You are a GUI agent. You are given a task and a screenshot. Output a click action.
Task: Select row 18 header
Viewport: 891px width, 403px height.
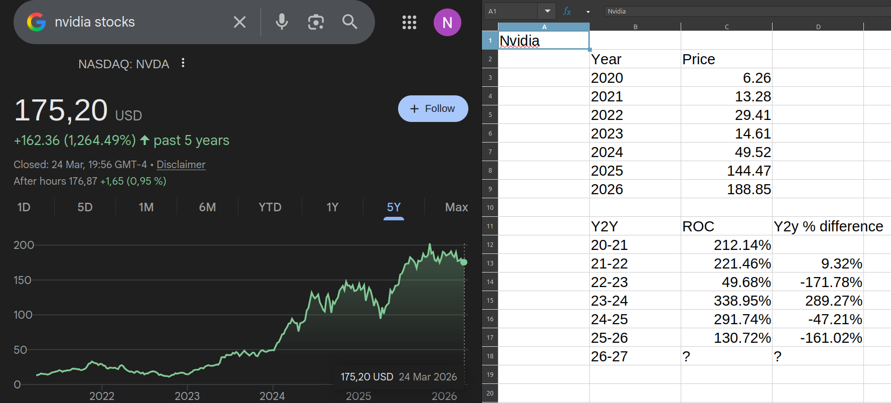[490, 356]
